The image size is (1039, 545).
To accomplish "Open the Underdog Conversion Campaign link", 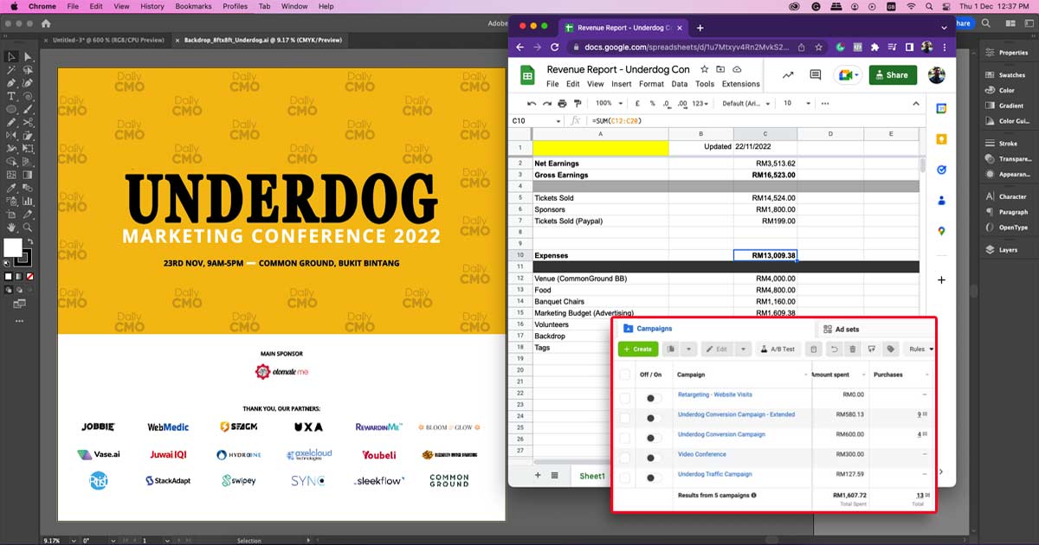I will pyautogui.click(x=721, y=434).
